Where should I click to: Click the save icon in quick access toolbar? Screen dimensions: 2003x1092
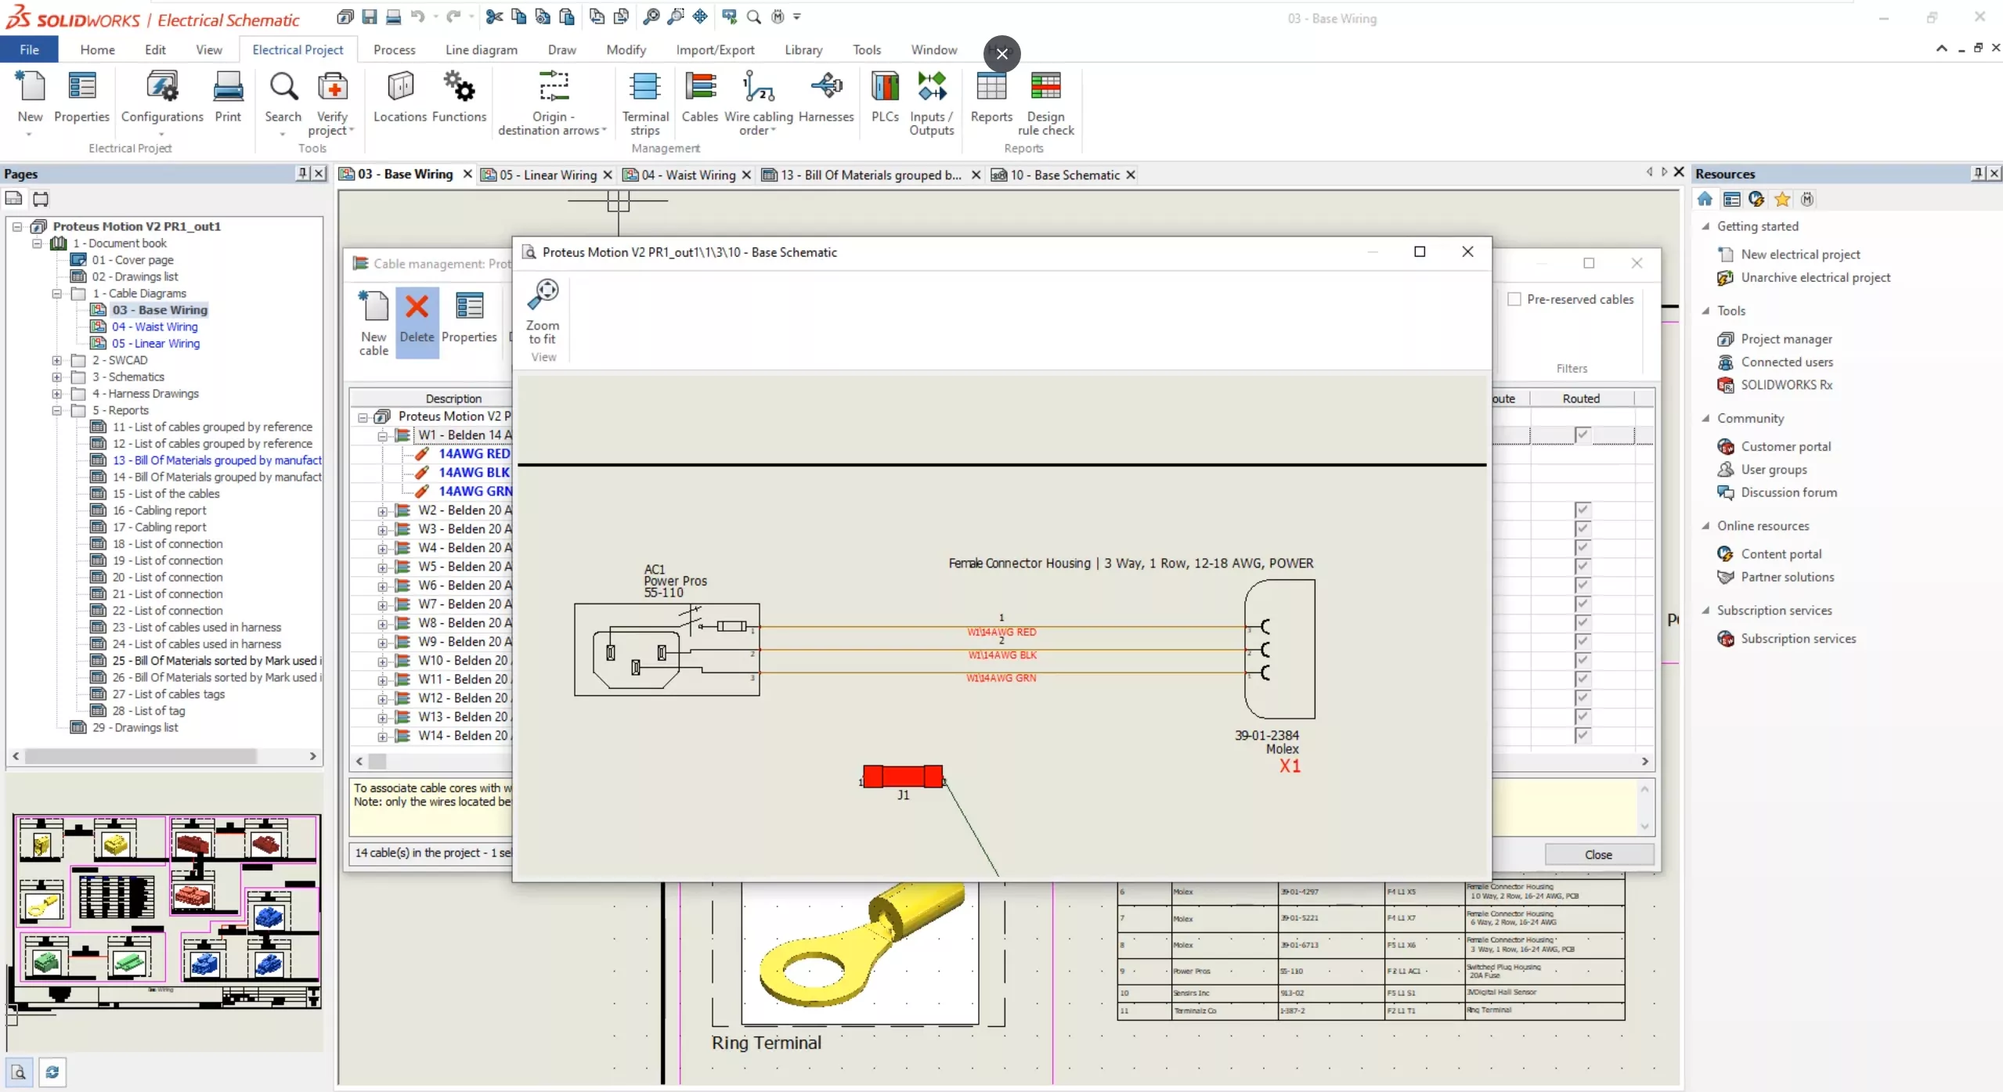coord(370,16)
